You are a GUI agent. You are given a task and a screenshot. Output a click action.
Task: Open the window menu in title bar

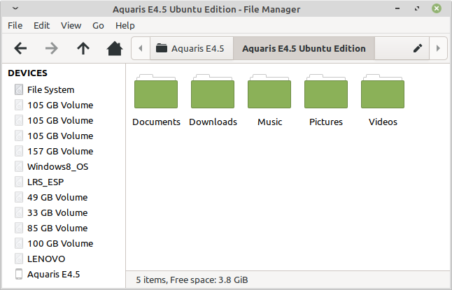click(x=15, y=8)
